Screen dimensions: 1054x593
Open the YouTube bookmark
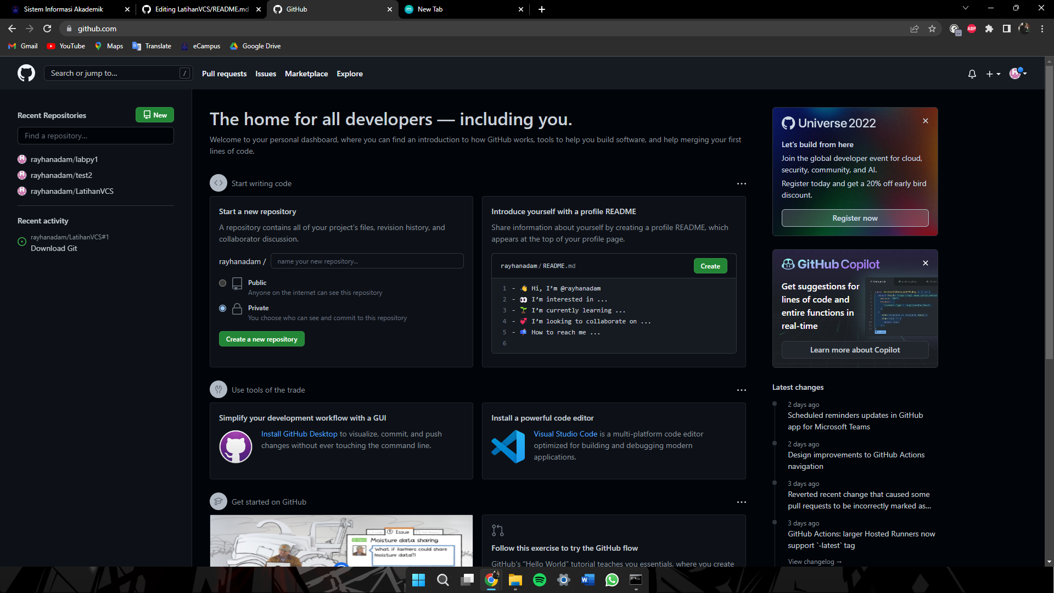66,46
